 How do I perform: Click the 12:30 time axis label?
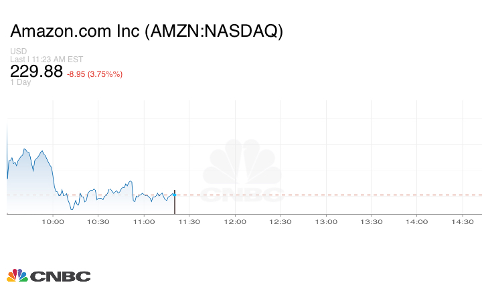pyautogui.click(x=280, y=222)
